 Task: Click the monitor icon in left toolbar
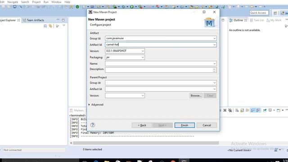[x=14, y=7]
